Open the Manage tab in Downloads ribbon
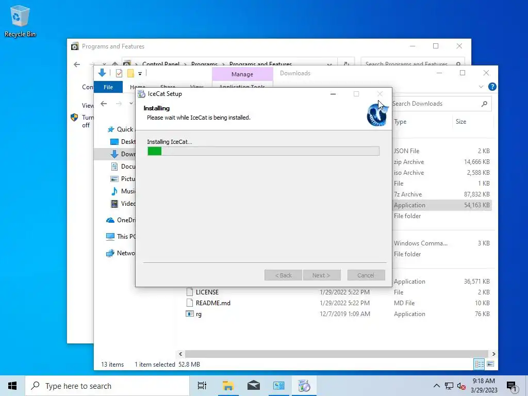528x396 pixels. (242, 74)
